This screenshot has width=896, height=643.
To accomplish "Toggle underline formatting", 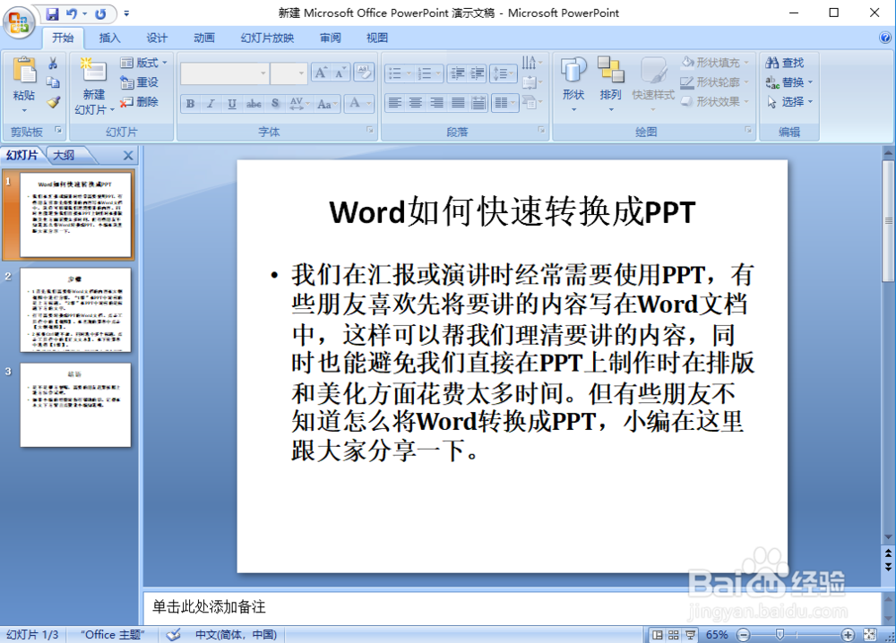I will pos(232,103).
